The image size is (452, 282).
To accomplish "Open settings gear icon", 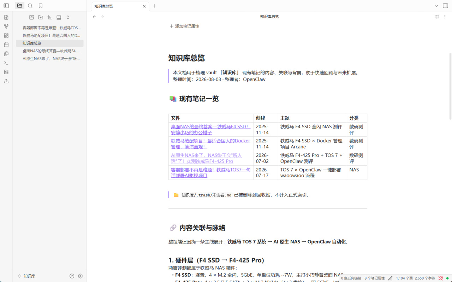I will click(x=81, y=276).
